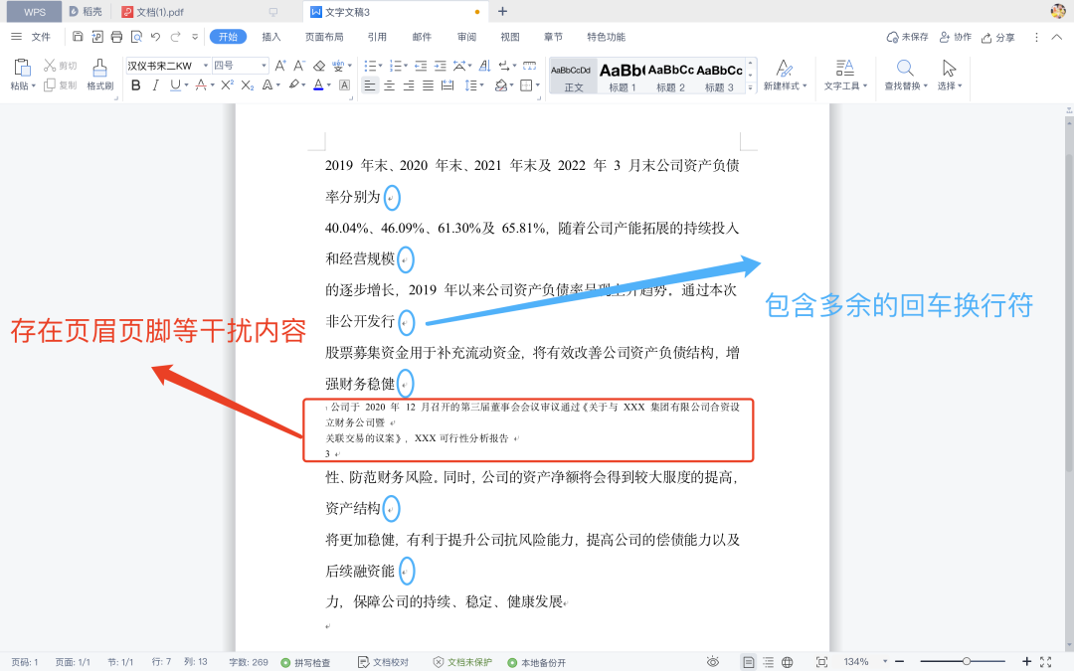The image size is (1074, 671).
Task: Enable underline formatting
Action: point(174,84)
